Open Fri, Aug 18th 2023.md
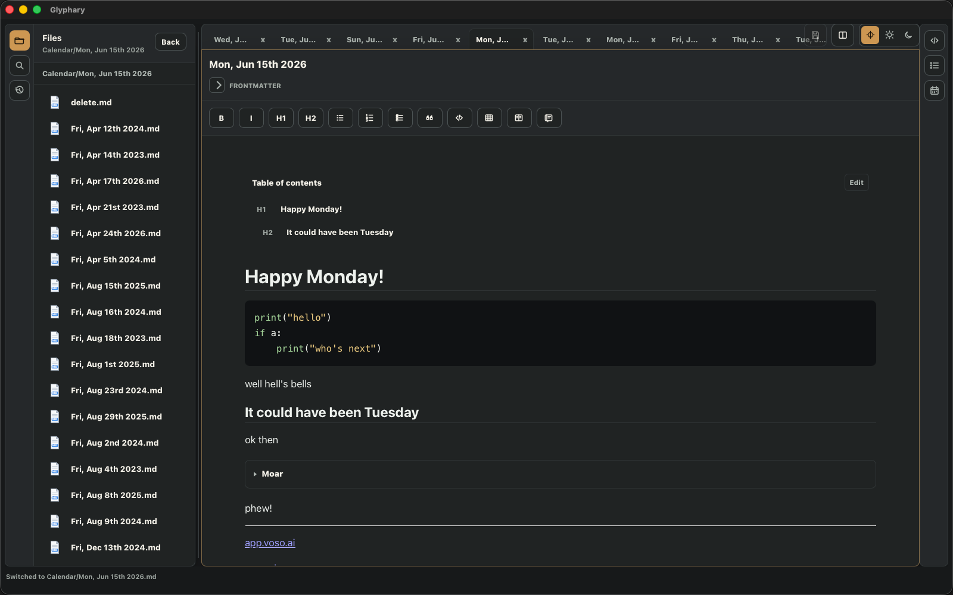The width and height of the screenshot is (953, 595). tap(114, 338)
